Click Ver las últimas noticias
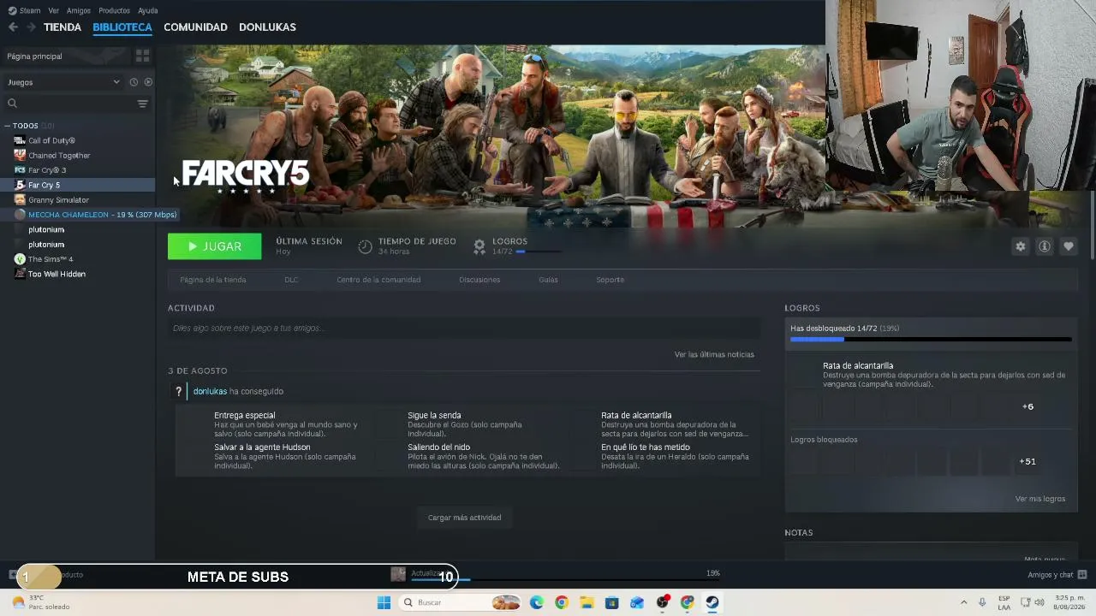The image size is (1096, 616). pos(714,354)
